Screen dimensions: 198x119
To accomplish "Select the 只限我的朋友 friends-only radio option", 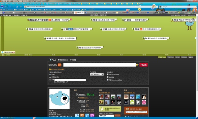I will coord(50,77).
